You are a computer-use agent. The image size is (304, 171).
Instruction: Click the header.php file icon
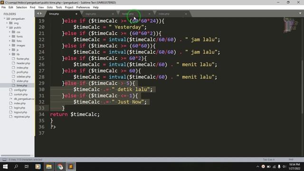[x=13, y=63]
